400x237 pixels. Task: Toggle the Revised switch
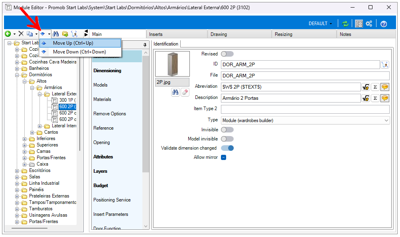click(227, 54)
